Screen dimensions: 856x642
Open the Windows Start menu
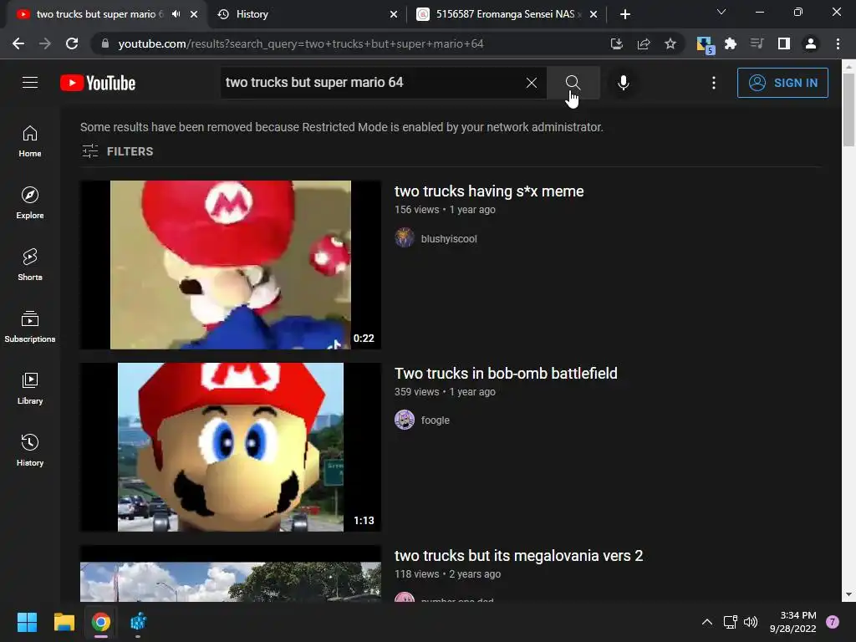coord(27,622)
